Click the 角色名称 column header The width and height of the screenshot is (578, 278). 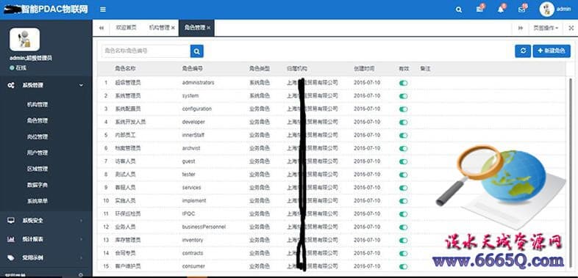point(125,69)
